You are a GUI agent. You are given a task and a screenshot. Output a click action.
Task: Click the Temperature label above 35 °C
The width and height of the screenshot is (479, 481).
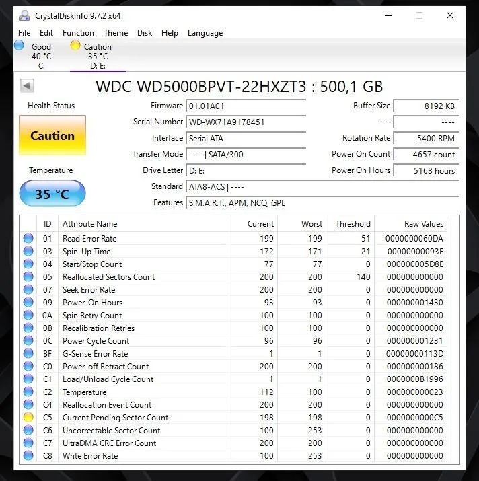tap(51, 170)
